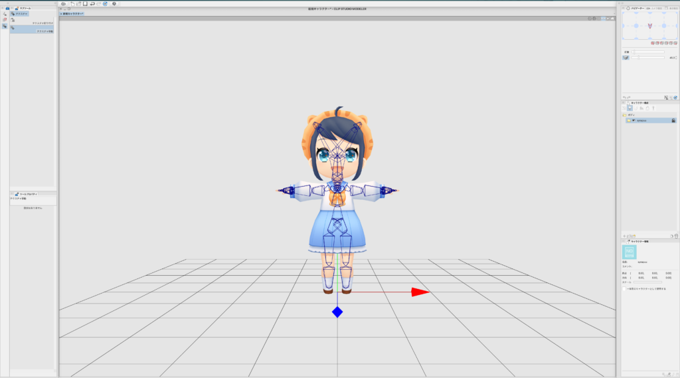Redo using the grayed arrow toolbar icon
Viewport: 680px width, 378px height.
pyautogui.click(x=99, y=4)
